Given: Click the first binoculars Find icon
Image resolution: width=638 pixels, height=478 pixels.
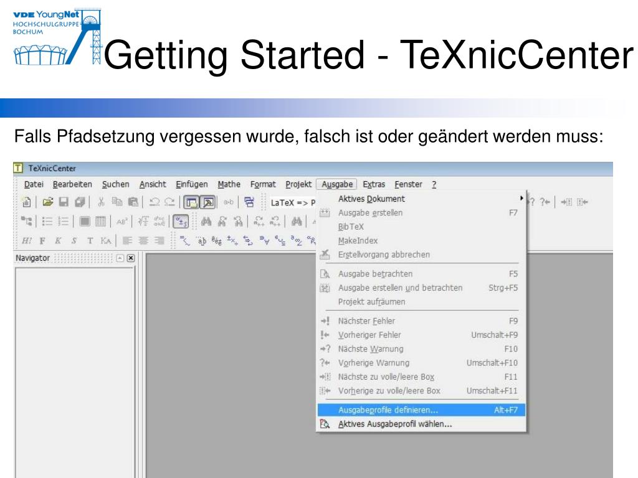Looking at the screenshot, I should pos(206,221).
